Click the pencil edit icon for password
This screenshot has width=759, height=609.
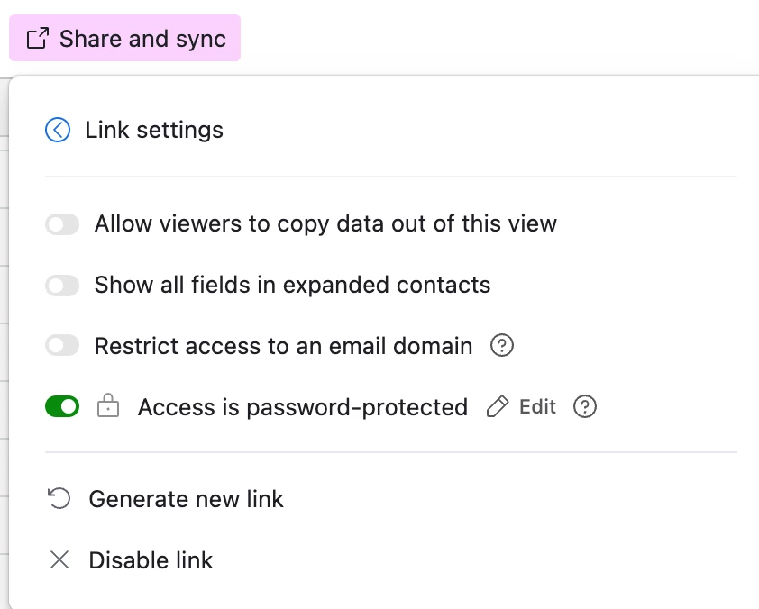(498, 407)
